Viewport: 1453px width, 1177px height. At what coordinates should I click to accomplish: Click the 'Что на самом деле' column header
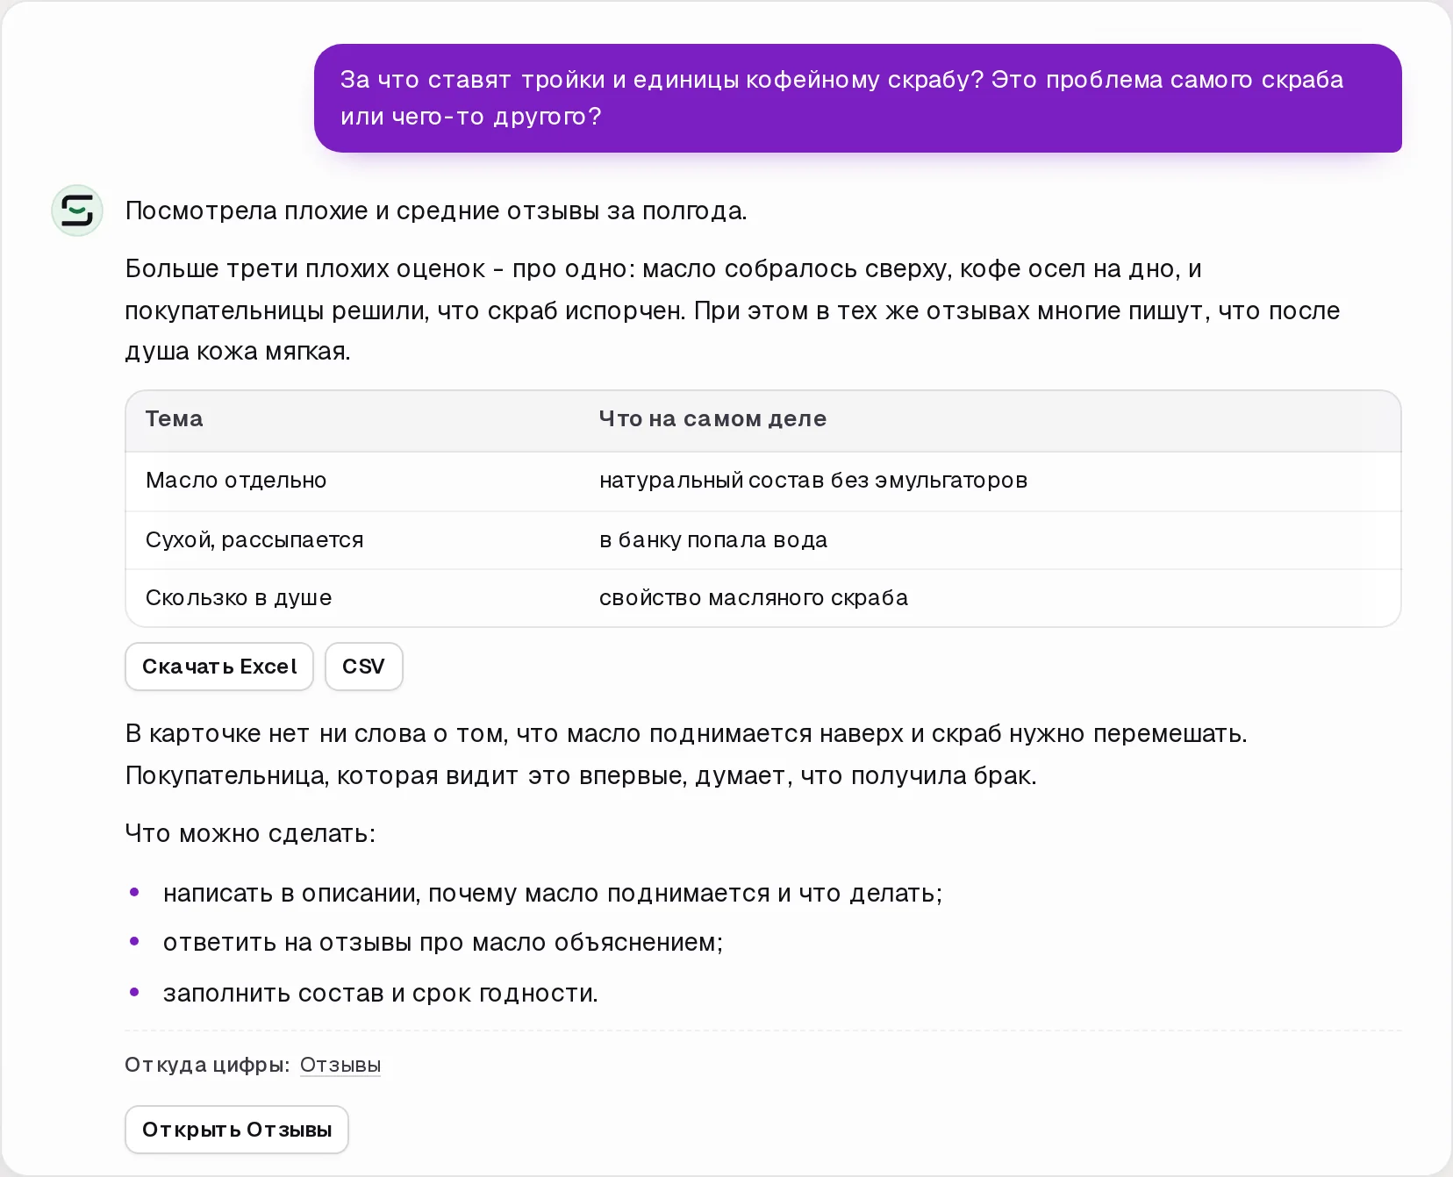coord(712,419)
